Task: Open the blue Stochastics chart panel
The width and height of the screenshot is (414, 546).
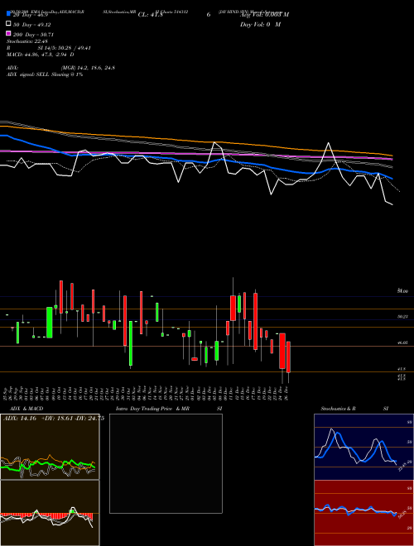Action: point(363,447)
